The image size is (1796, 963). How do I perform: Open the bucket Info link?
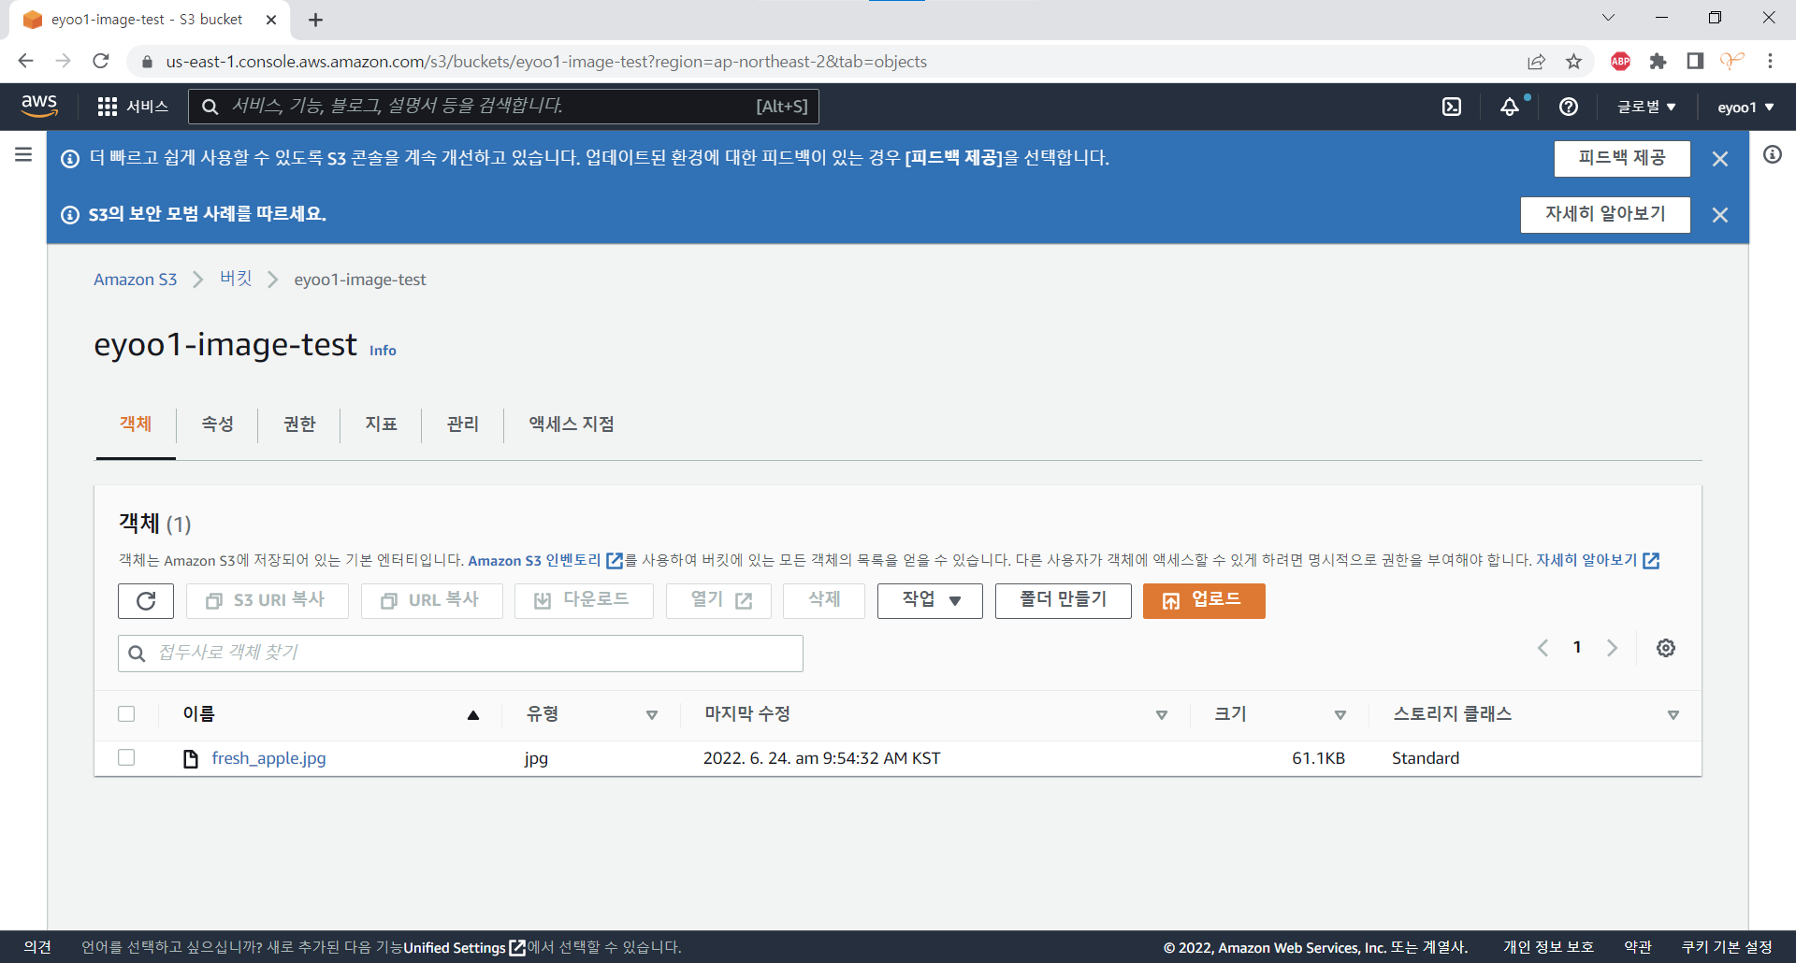383,351
